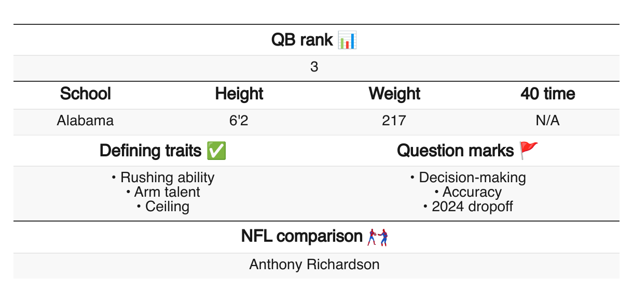Click the School column header
Screen dimensions: 633x293
(86, 94)
